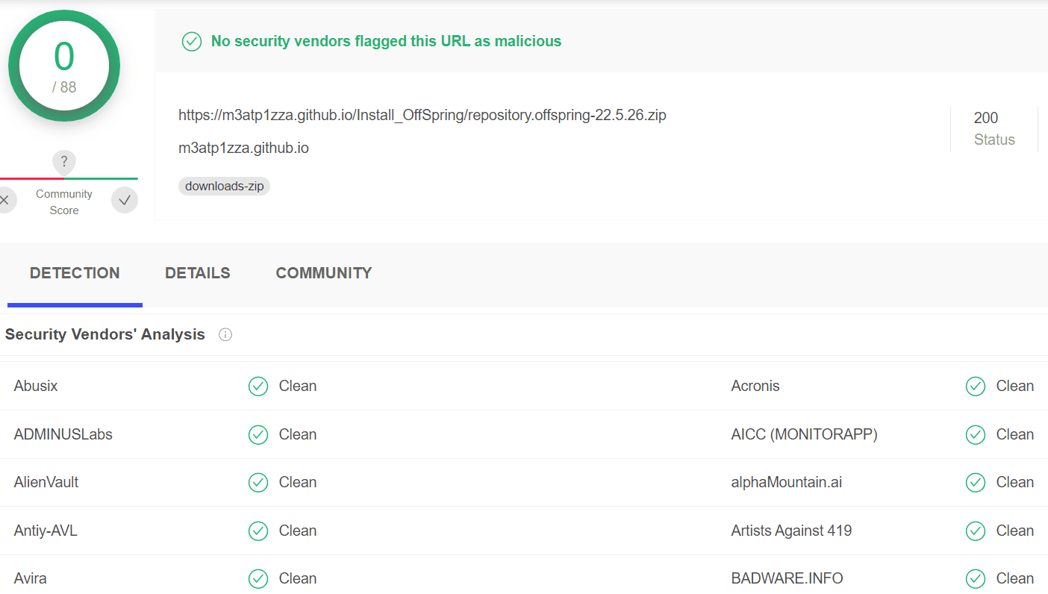Click the AICC (MONITORAPP) clean check icon
The height and width of the screenshot is (594, 1048).
[x=976, y=434]
